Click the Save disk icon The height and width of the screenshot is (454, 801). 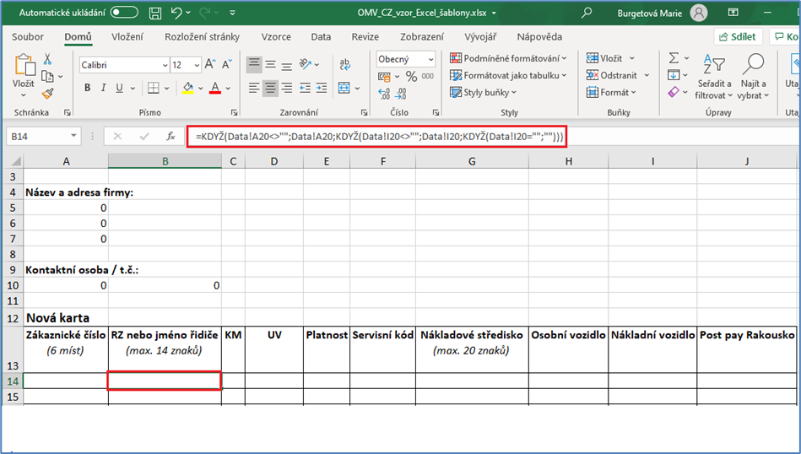point(154,13)
